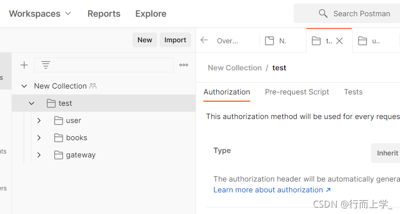
Task: Click the folder icon on u.. tab
Action: (x=363, y=41)
